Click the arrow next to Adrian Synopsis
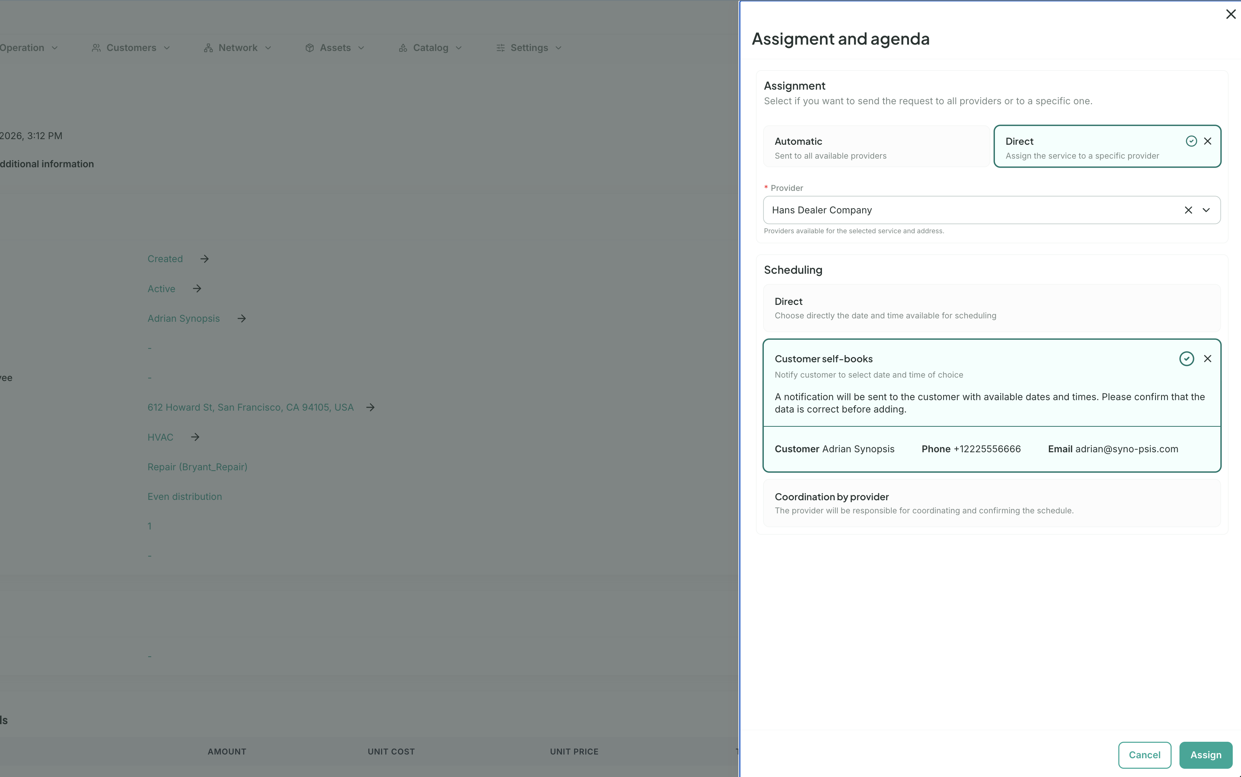Screen dimensions: 1241x777 (242, 319)
